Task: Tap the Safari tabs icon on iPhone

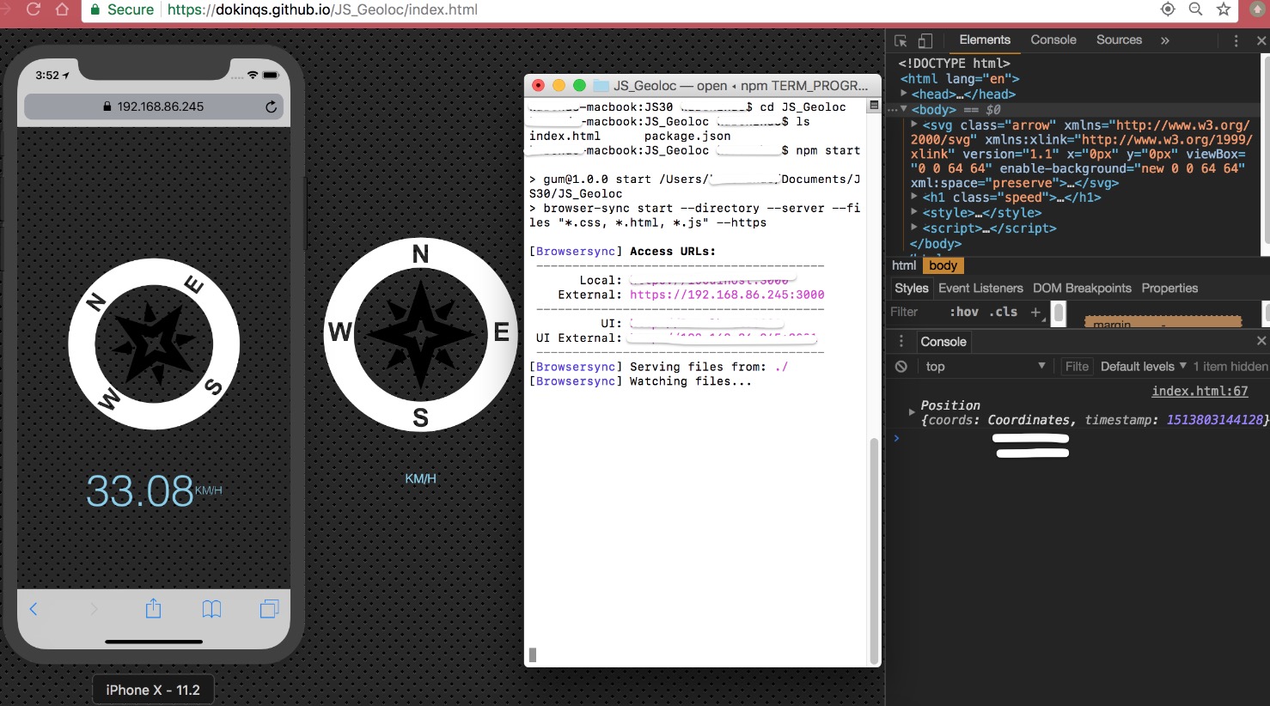Action: click(x=269, y=609)
